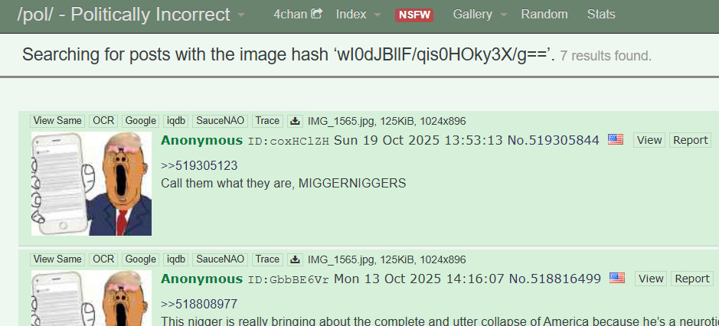719x326 pixels.
Task: Go to the Stats page
Action: click(601, 15)
